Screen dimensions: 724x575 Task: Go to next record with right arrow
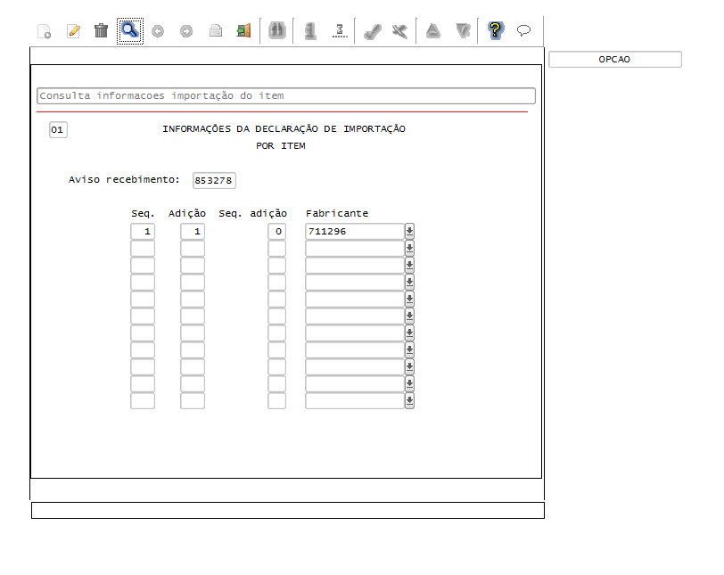[x=186, y=31]
